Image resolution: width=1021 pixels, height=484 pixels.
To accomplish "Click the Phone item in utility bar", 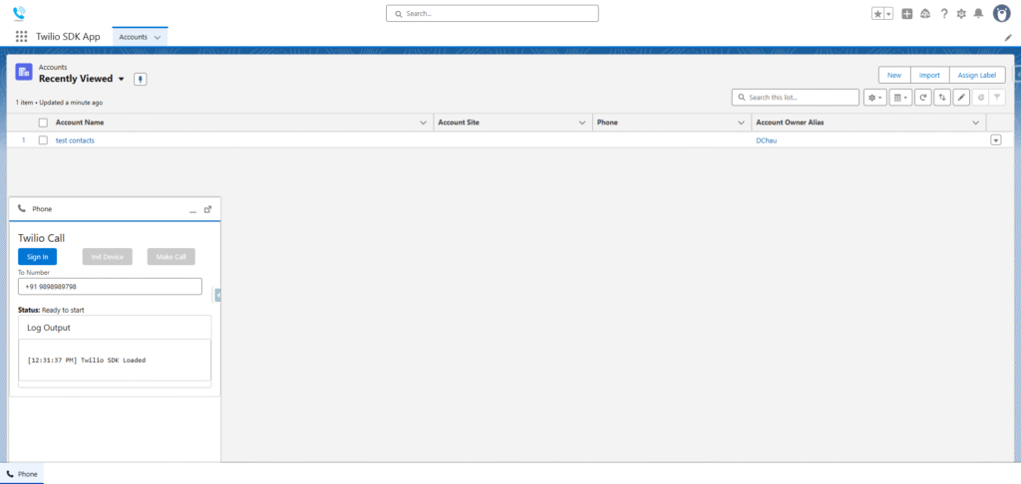I will click(22, 474).
